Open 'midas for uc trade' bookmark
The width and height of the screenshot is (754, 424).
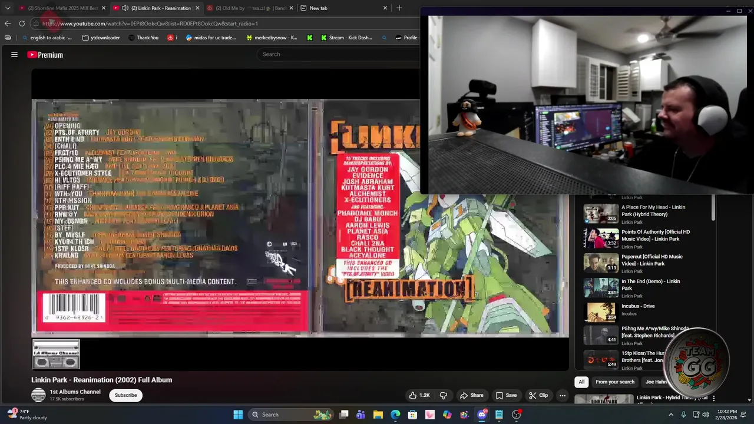pyautogui.click(x=211, y=38)
